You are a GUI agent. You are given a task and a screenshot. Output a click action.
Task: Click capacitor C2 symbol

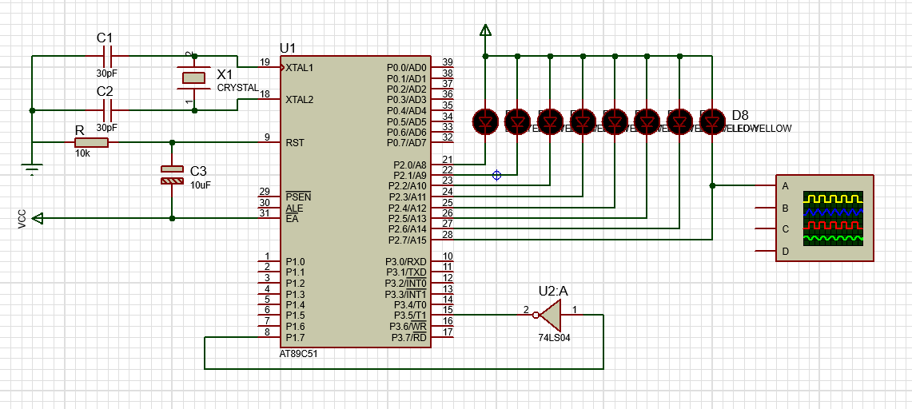coord(107,109)
